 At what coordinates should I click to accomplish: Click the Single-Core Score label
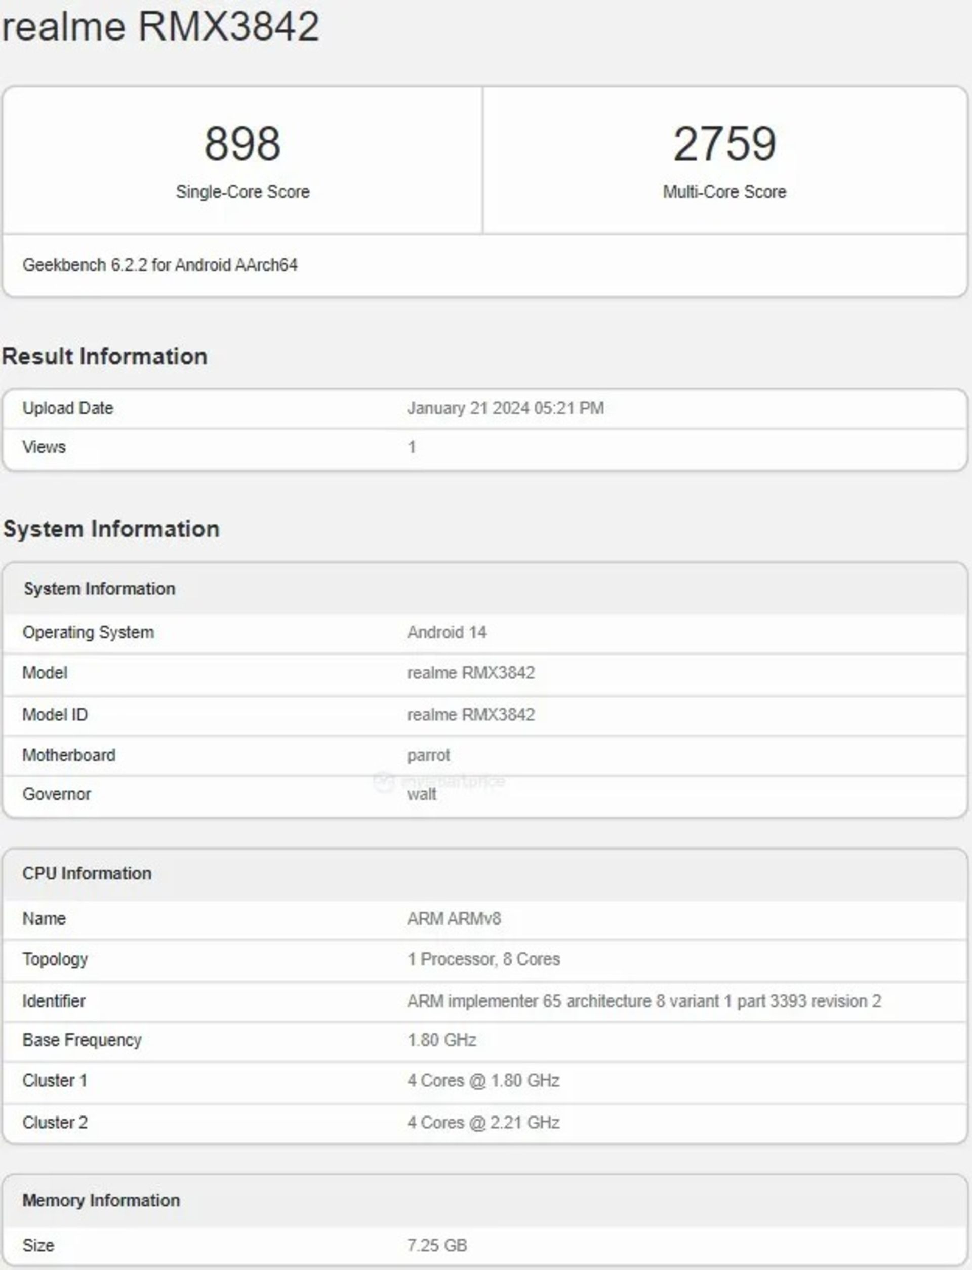(x=242, y=191)
